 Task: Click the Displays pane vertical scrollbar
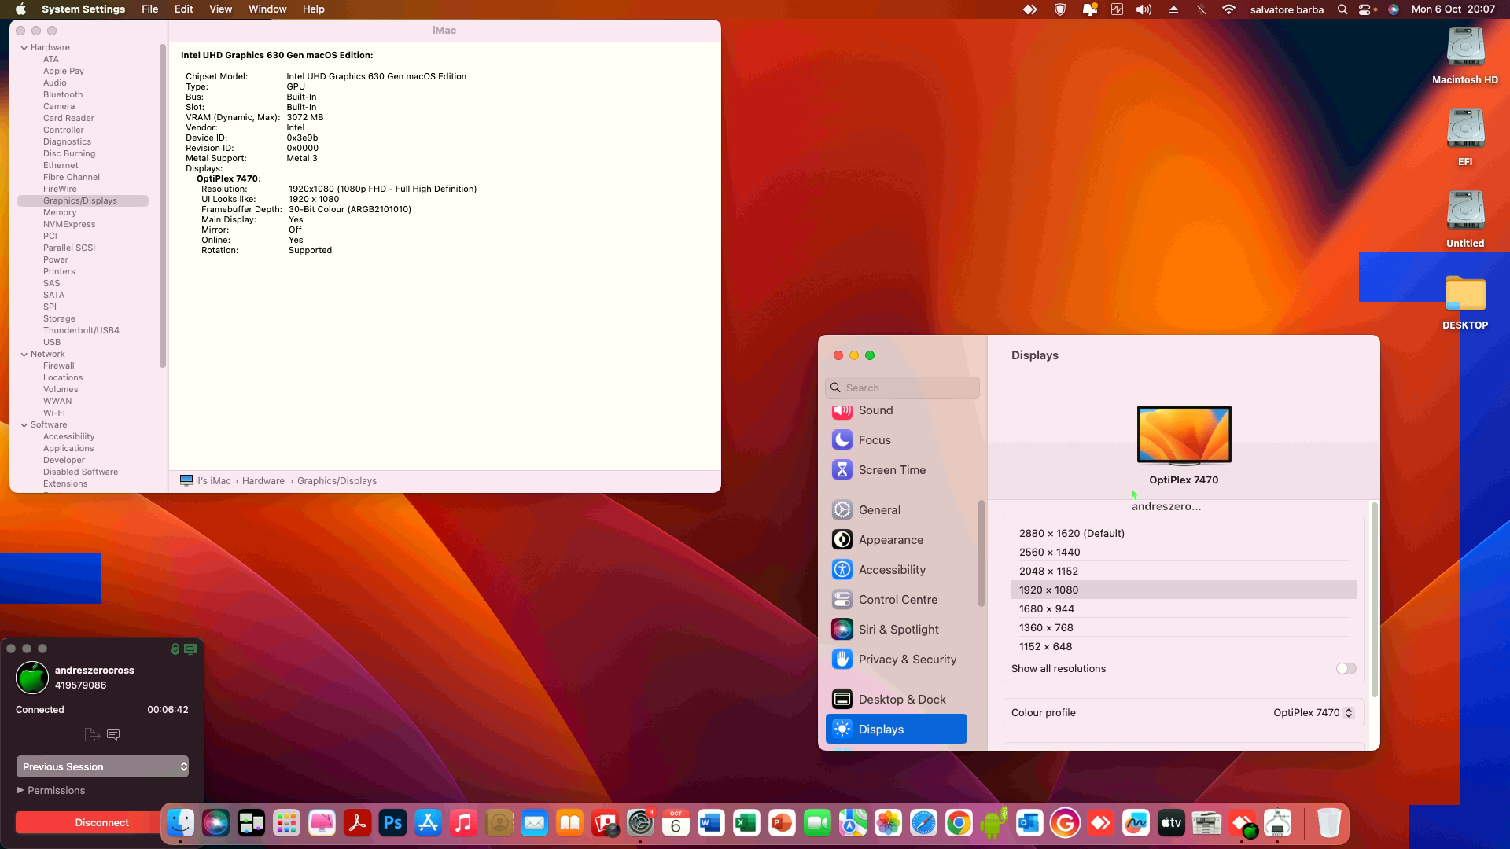click(x=1374, y=600)
